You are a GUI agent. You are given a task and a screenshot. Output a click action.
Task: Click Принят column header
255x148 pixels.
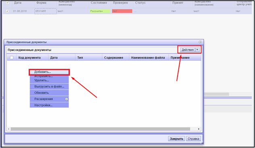(x=178, y=3)
